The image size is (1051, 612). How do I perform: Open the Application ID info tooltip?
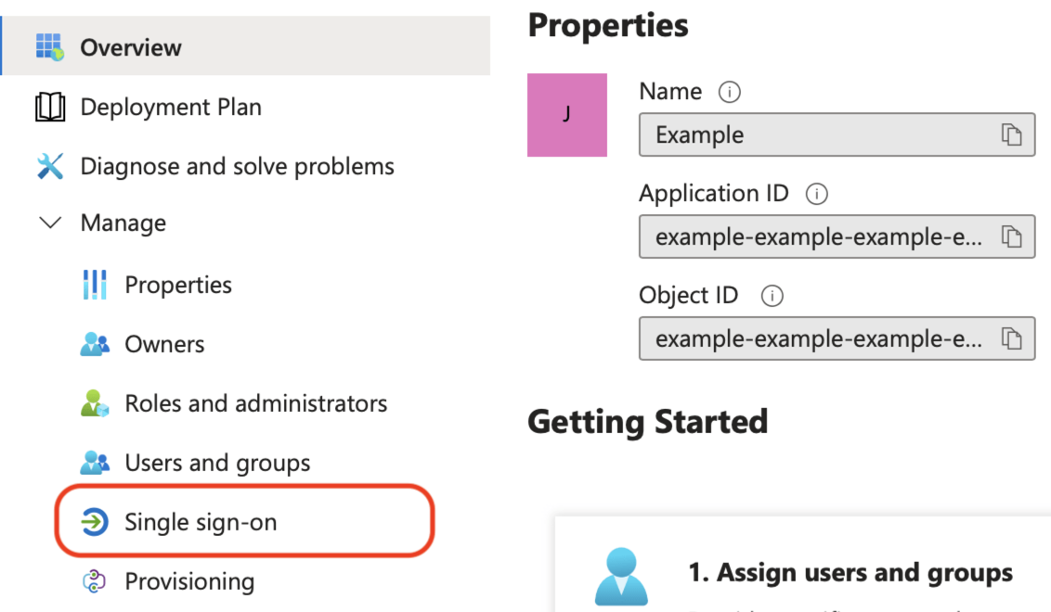pyautogui.click(x=818, y=194)
